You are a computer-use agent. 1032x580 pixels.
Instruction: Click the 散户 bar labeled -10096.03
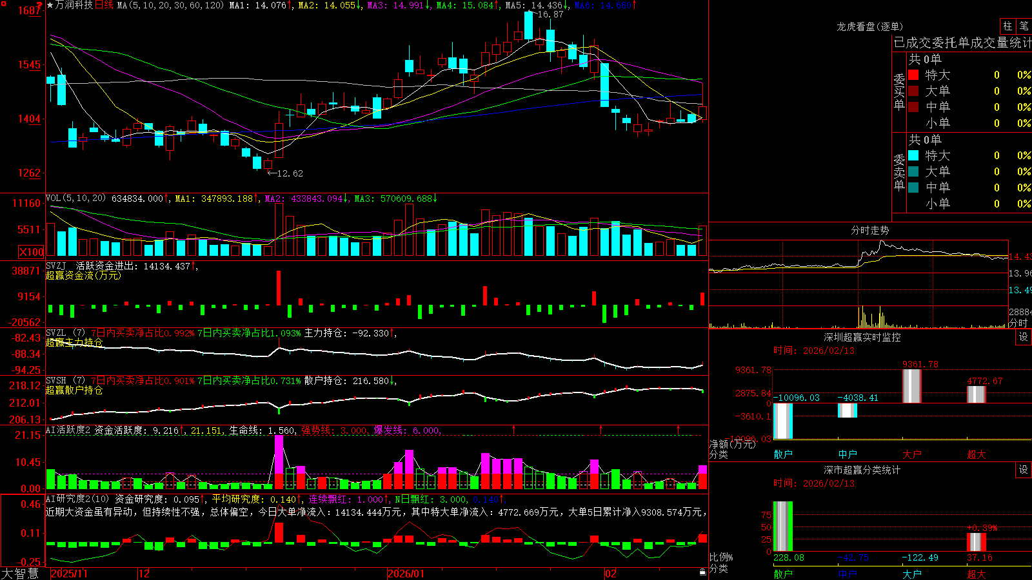point(783,421)
